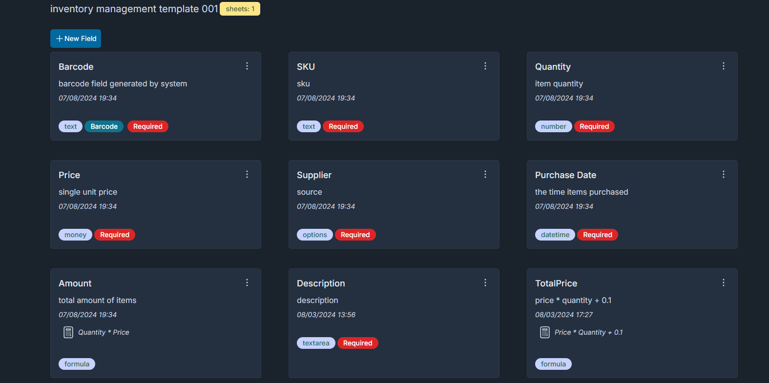The height and width of the screenshot is (383, 769).
Task: Open the Description card's three-dot menu
Action: click(485, 282)
